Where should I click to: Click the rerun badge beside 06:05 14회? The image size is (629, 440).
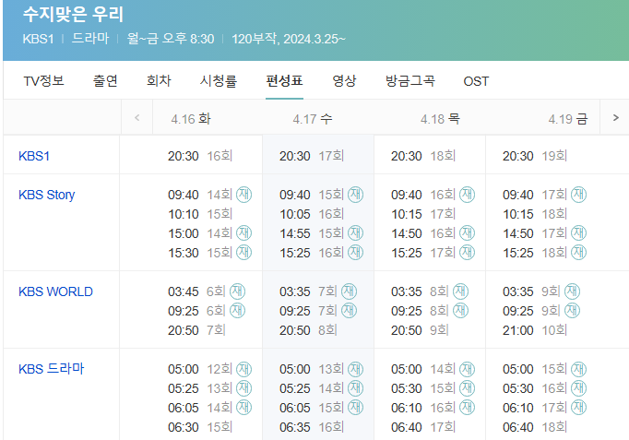(x=243, y=408)
